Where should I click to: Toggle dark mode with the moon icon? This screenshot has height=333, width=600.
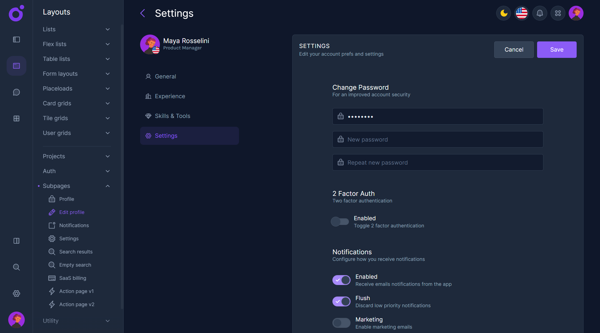tap(504, 13)
